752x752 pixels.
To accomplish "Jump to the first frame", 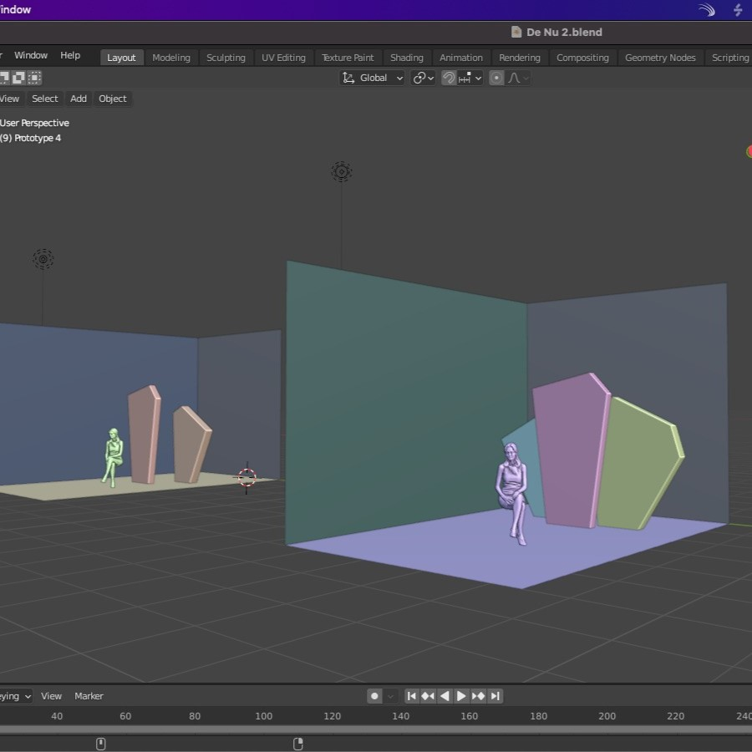I will pyautogui.click(x=411, y=696).
